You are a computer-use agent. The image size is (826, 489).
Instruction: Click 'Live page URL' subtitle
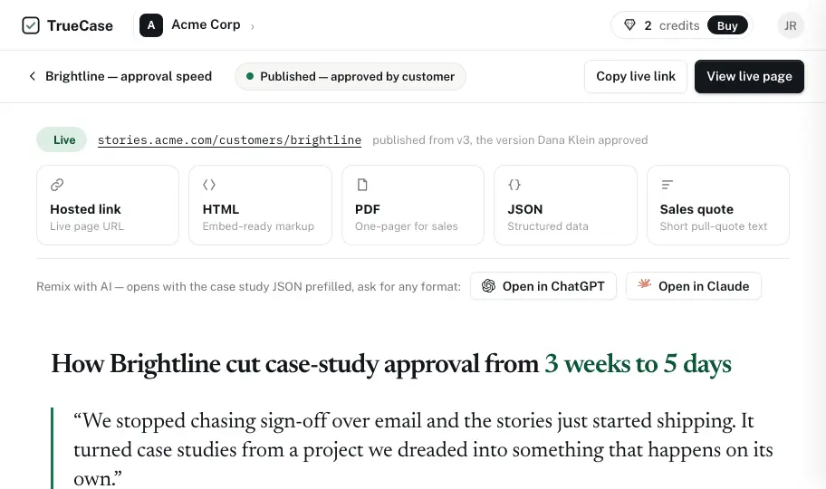click(x=87, y=226)
